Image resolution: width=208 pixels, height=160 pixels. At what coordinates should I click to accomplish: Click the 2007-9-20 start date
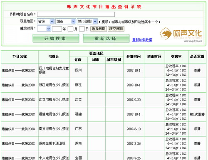[x=134, y=100]
